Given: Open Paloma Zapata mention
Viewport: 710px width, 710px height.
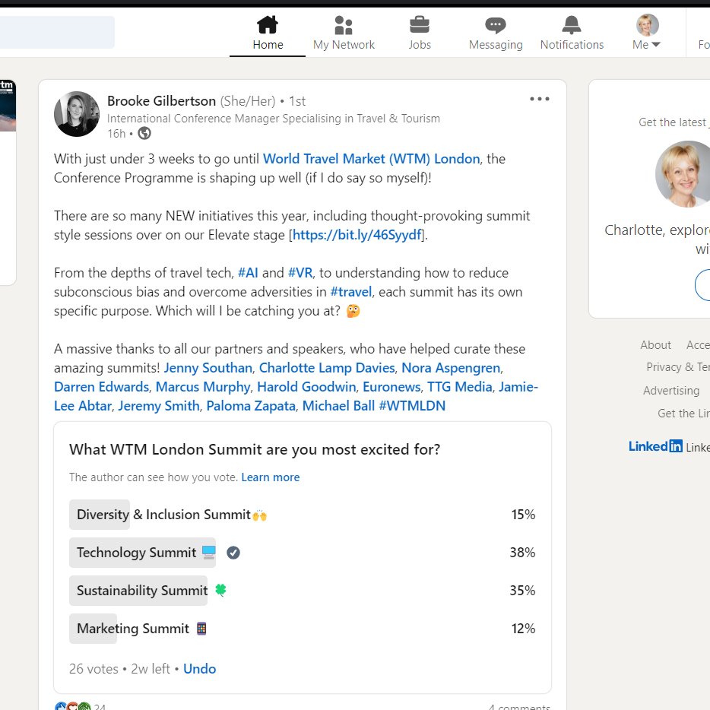Looking at the screenshot, I should 251,406.
